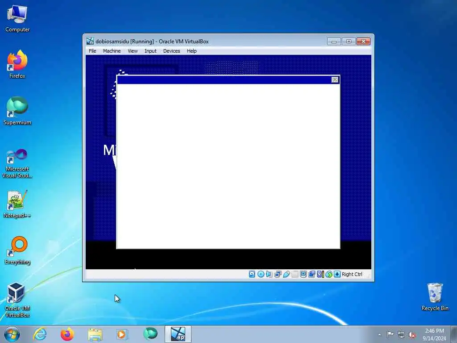The width and height of the screenshot is (457, 343).
Task: Click the optical disk status icon
Action: pos(261,274)
